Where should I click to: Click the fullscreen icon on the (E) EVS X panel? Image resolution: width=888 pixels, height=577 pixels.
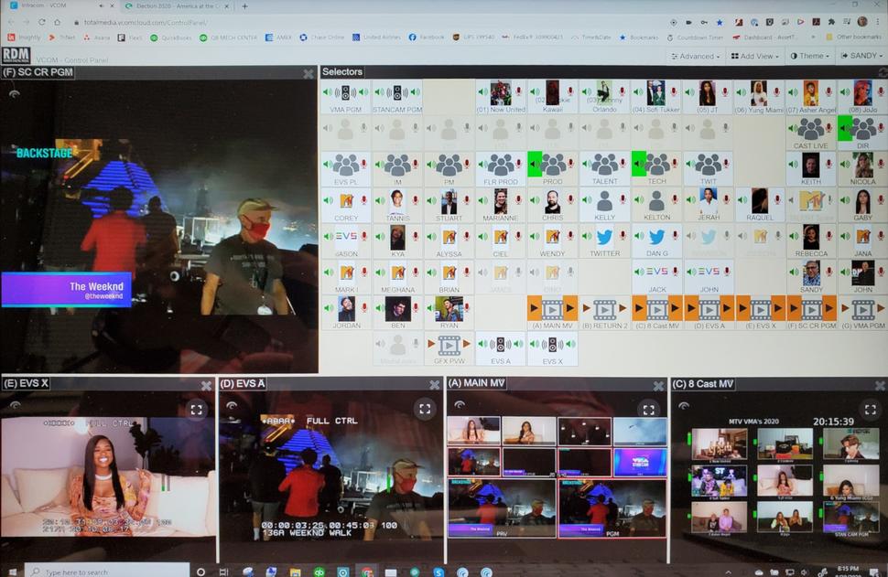point(197,410)
